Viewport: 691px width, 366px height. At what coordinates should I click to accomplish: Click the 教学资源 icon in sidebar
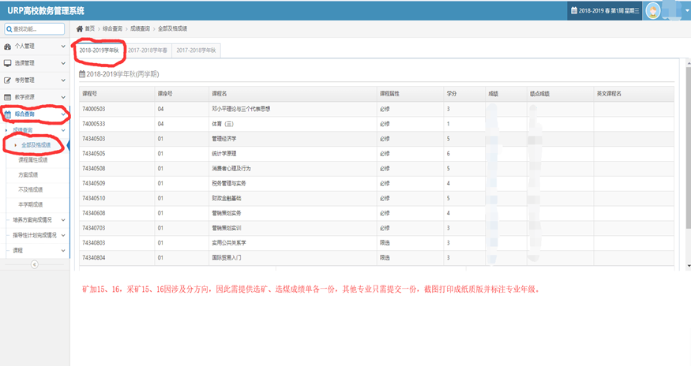8,97
